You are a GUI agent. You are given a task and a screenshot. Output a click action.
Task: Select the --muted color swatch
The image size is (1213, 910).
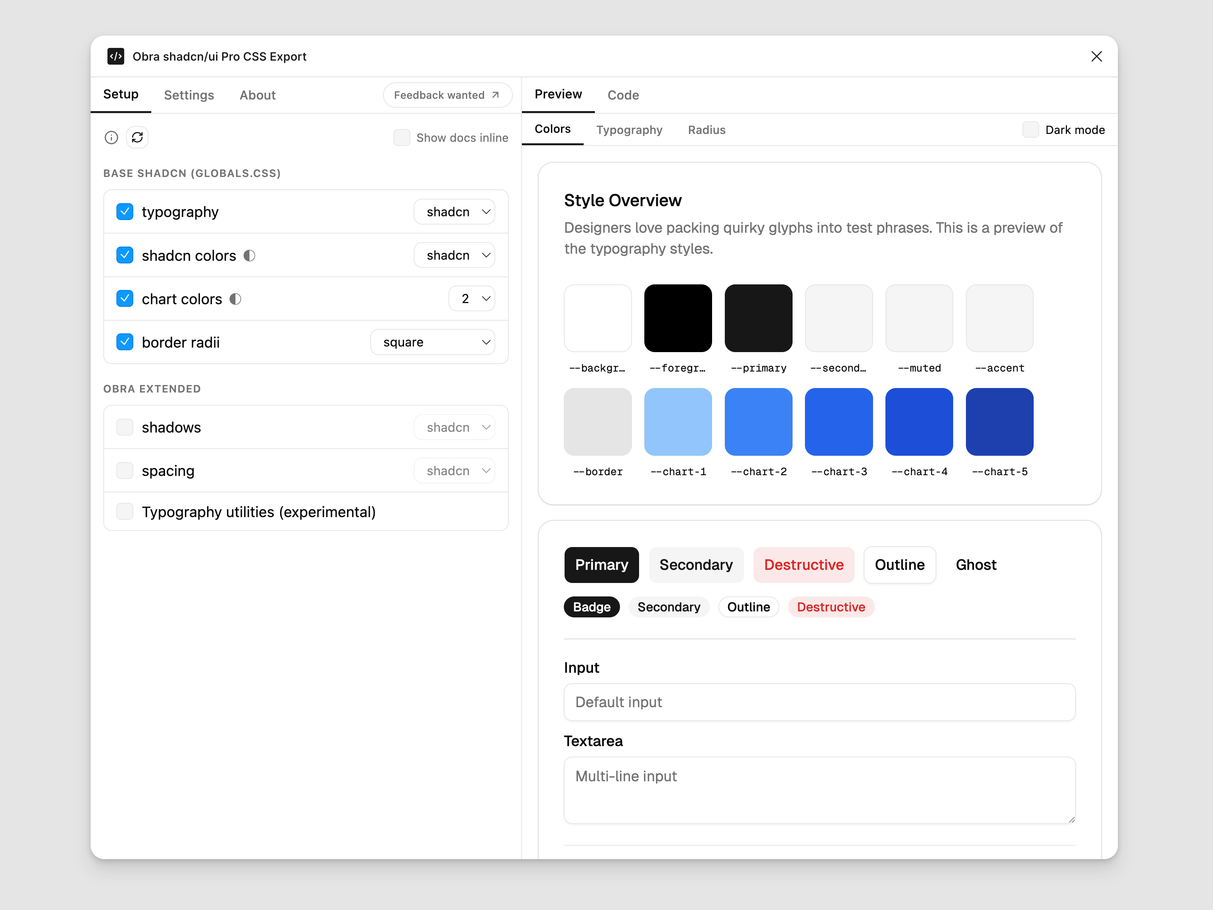click(919, 318)
